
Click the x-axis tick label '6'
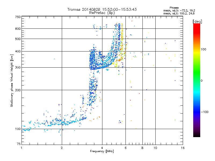126,148
